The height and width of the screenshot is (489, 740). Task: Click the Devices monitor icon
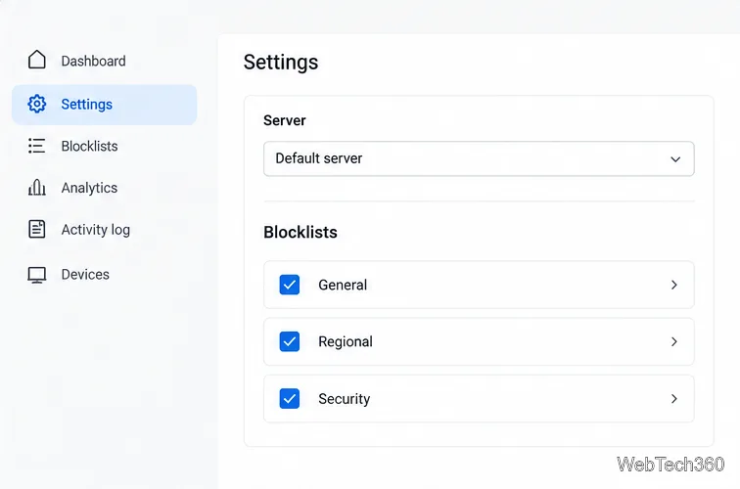37,275
